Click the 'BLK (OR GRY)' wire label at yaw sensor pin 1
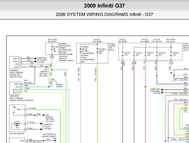This screenshot has width=189, height=143. tap(28, 81)
